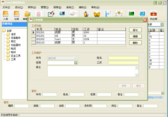Open the 文件(F) menu

[6, 7]
